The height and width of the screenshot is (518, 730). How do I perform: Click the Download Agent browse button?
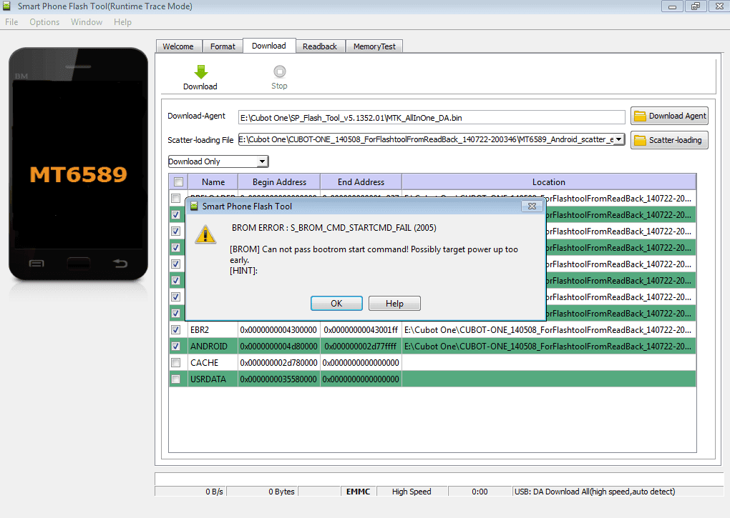(x=669, y=116)
